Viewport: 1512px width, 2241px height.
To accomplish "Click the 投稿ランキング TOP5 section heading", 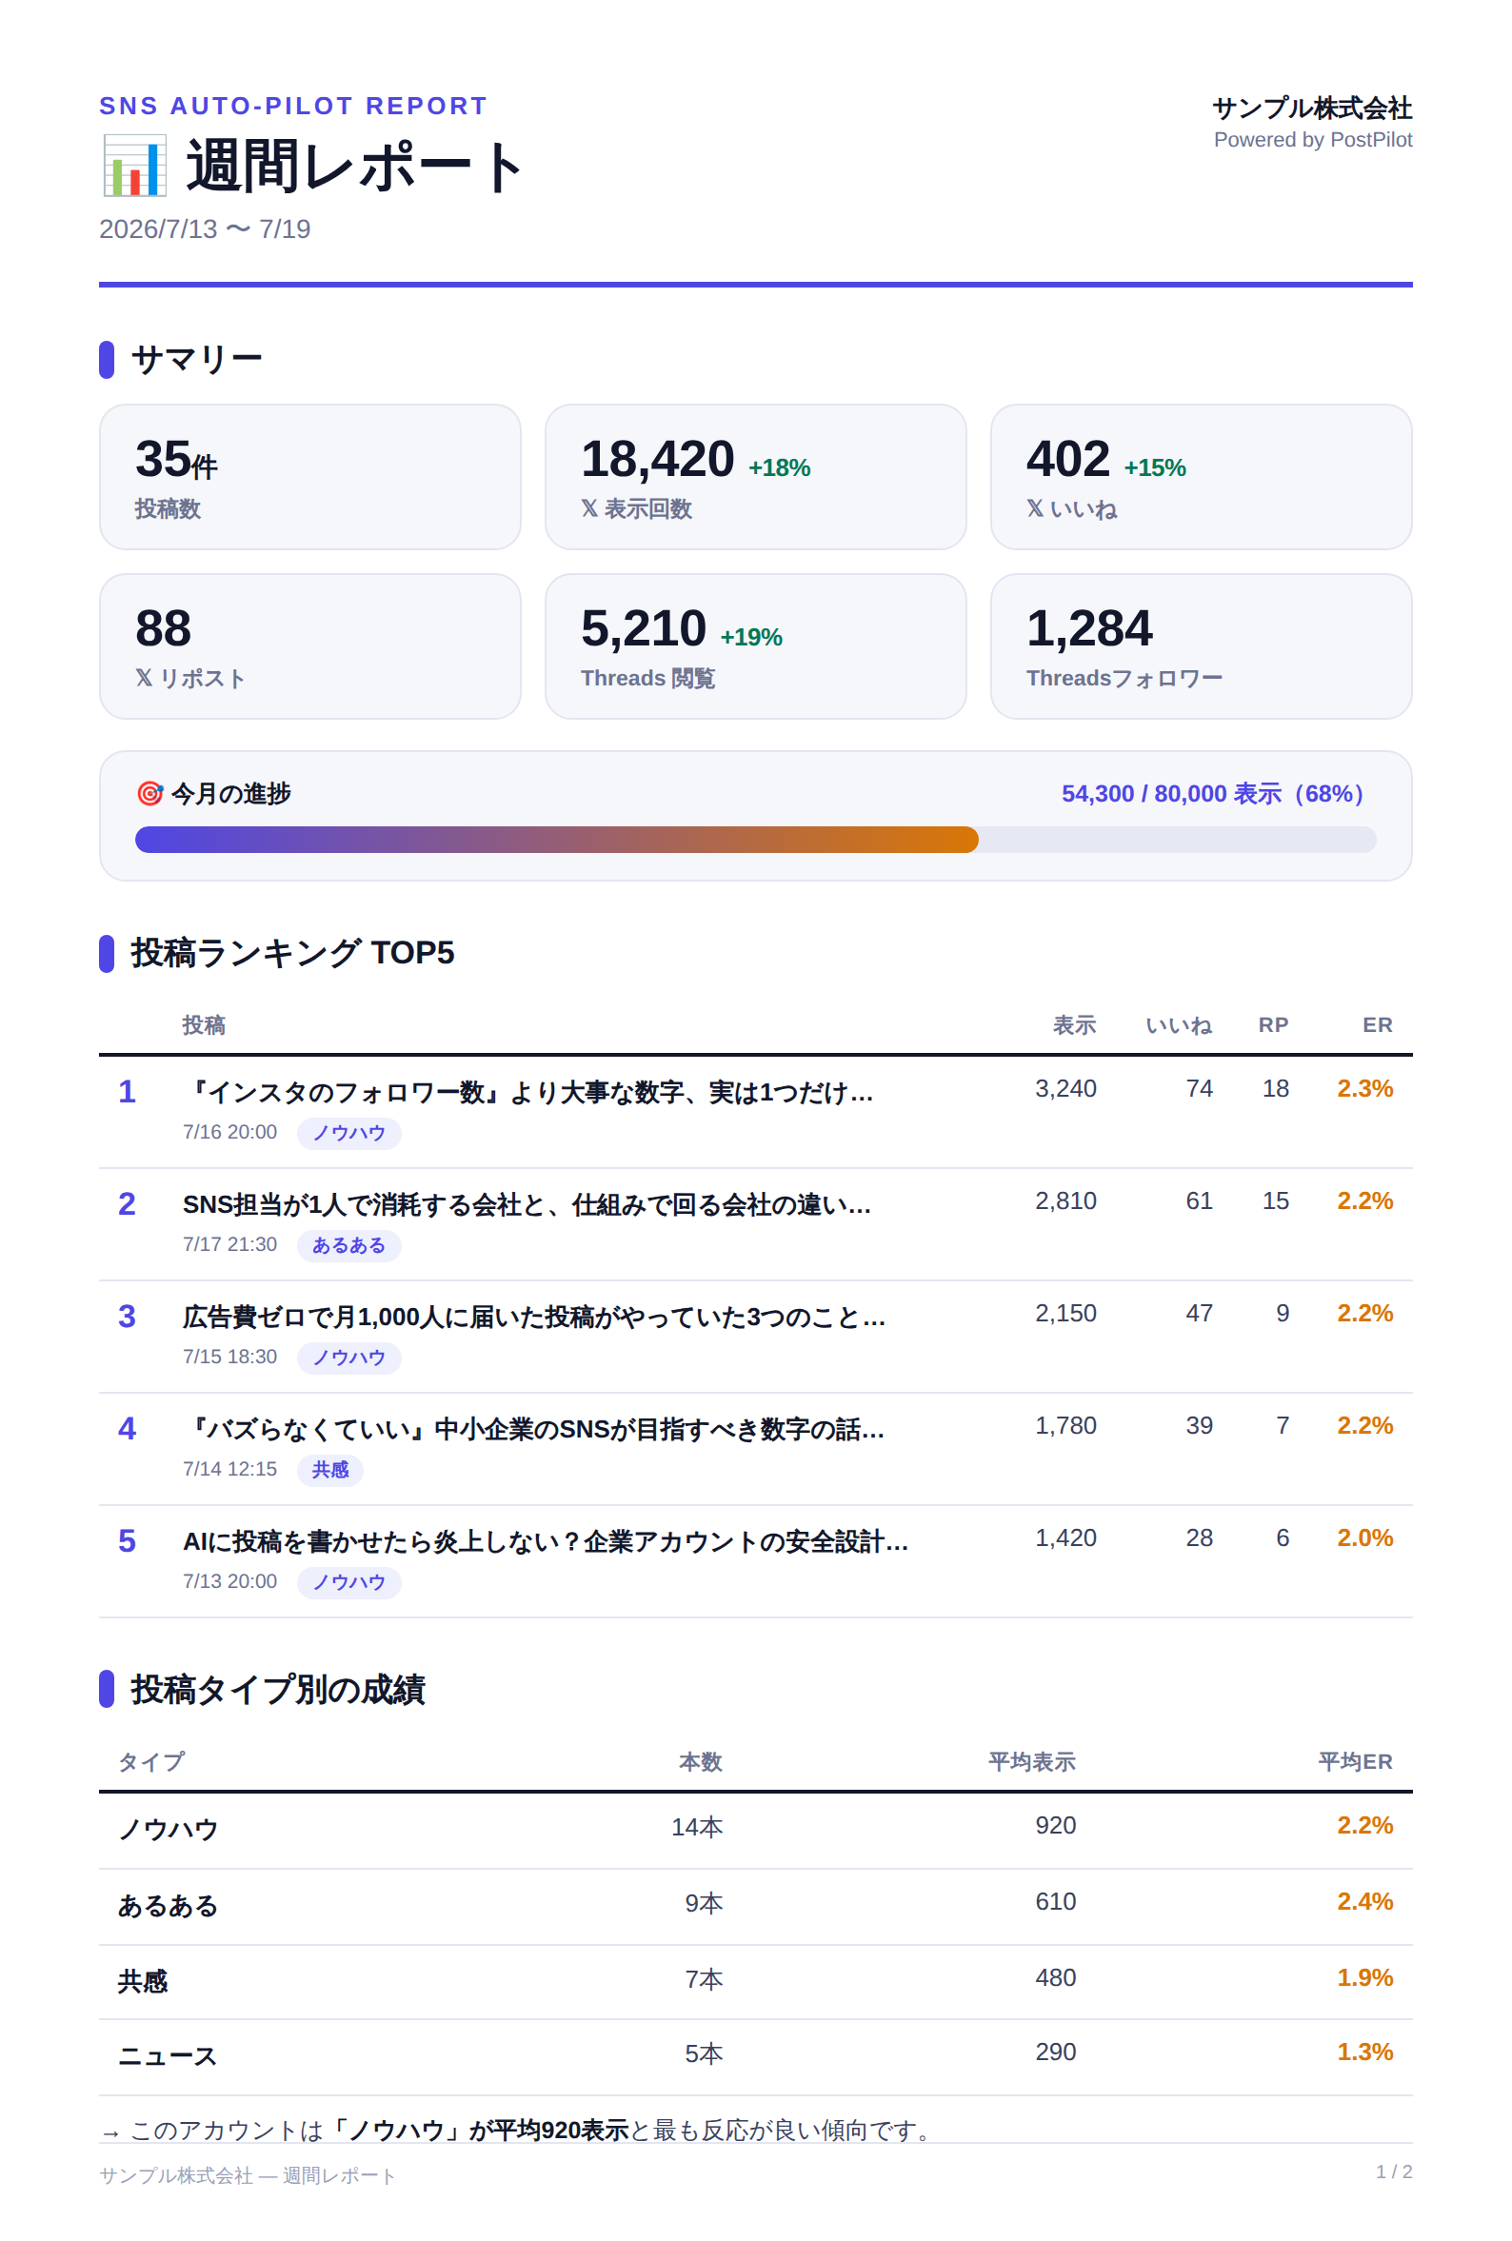I will (292, 953).
